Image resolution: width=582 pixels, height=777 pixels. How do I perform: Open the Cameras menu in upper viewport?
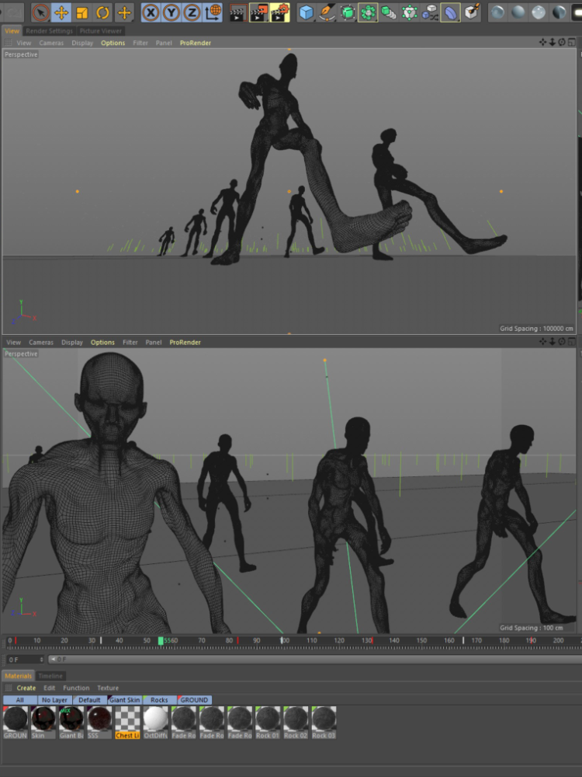pos(51,43)
